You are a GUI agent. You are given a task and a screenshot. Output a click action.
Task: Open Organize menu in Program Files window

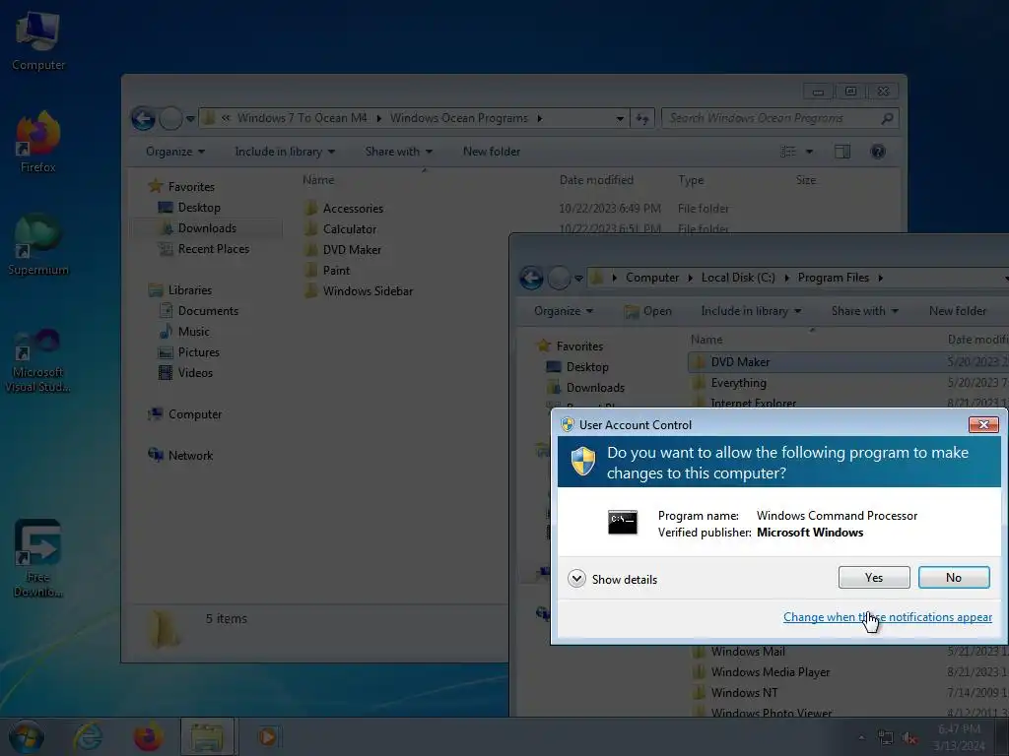coord(563,311)
